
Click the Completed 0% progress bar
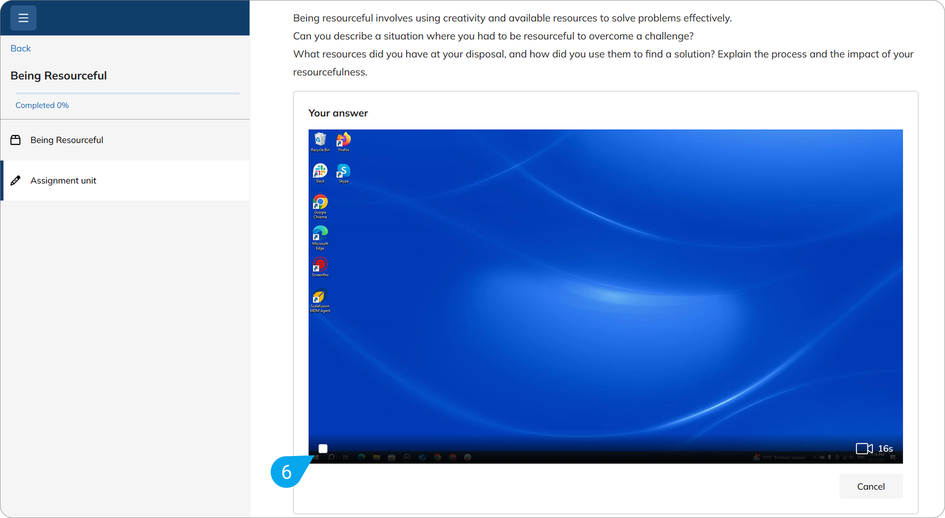pyautogui.click(x=127, y=94)
